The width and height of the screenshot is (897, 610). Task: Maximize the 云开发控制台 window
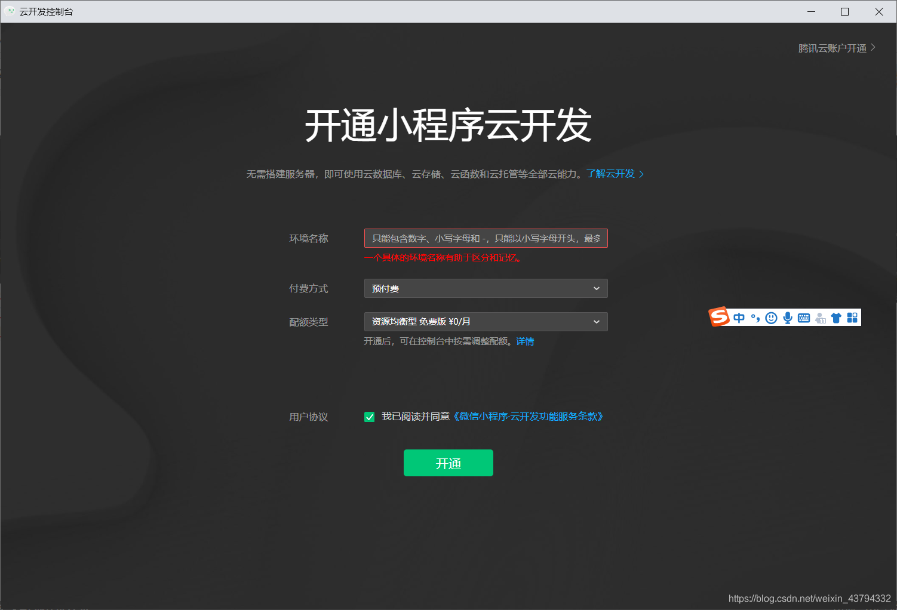(845, 11)
